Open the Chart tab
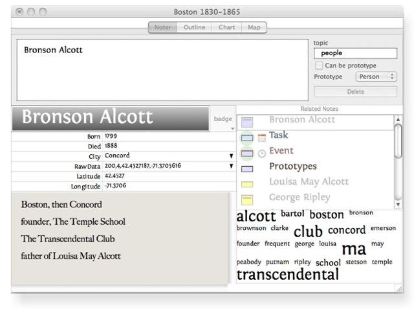Image resolution: width=414 pixels, height=309 pixels. coord(226,27)
